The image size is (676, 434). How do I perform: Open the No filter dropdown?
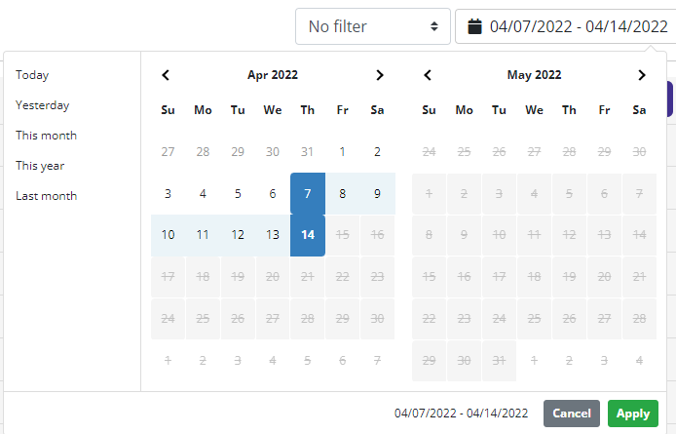[372, 26]
